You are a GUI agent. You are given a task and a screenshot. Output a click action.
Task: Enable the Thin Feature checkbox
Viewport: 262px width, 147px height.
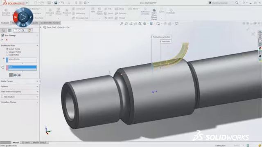(x=2, y=97)
